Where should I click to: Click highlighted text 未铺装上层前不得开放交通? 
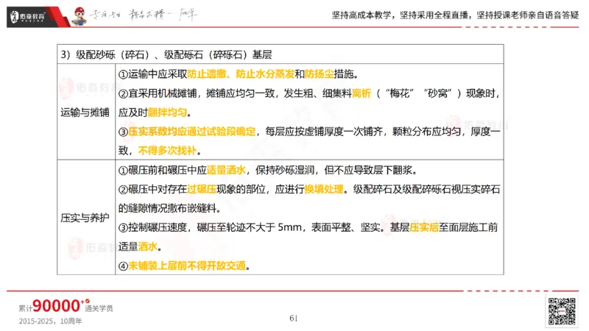click(187, 266)
